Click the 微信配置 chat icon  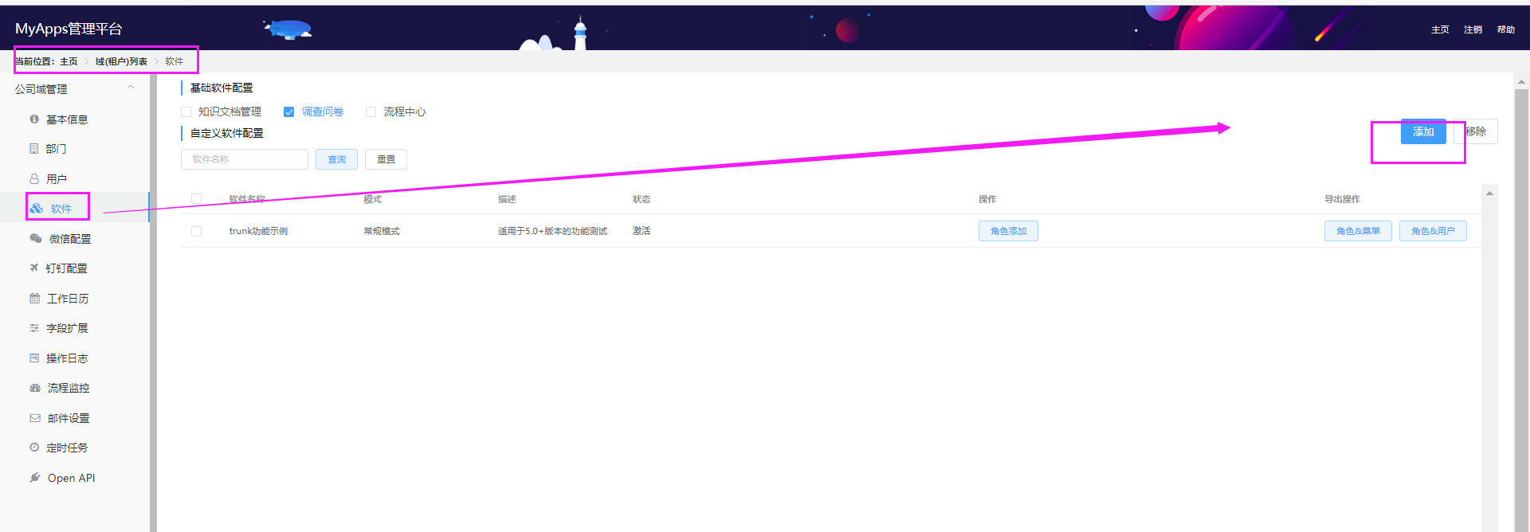36,239
